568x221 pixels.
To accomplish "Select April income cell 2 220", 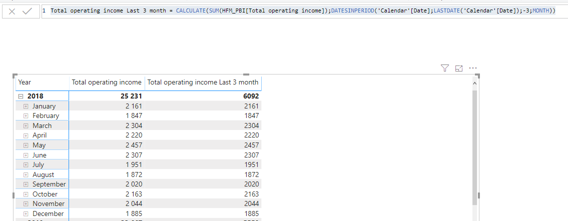I will pos(133,135).
